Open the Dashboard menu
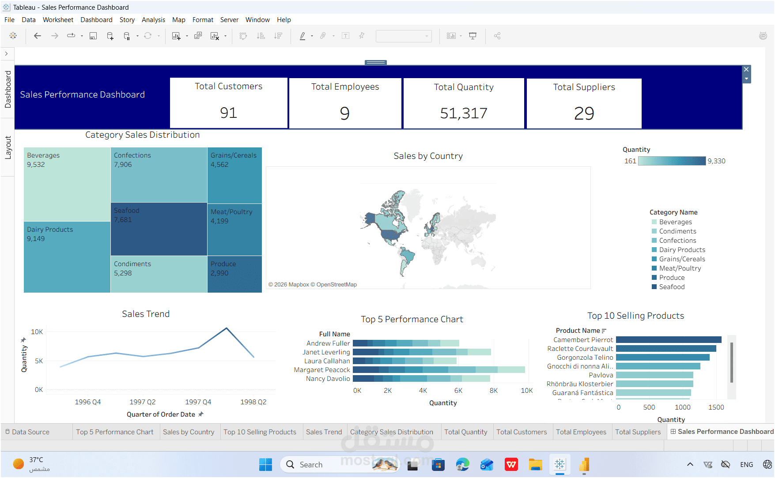 pyautogui.click(x=96, y=20)
